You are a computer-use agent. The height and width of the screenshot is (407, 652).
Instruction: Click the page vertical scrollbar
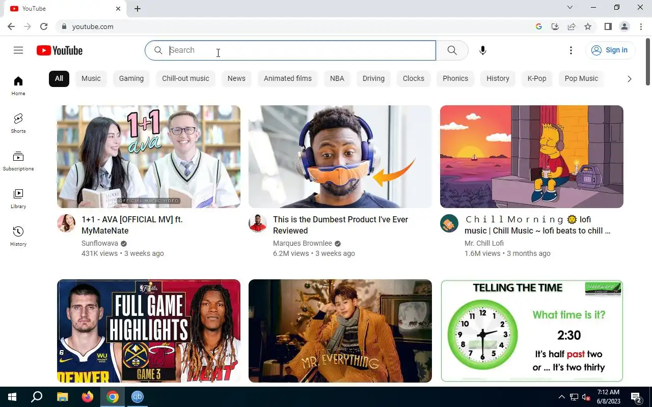(x=648, y=62)
